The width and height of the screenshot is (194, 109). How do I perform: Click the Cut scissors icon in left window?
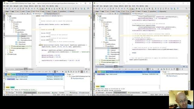coord(18,9)
